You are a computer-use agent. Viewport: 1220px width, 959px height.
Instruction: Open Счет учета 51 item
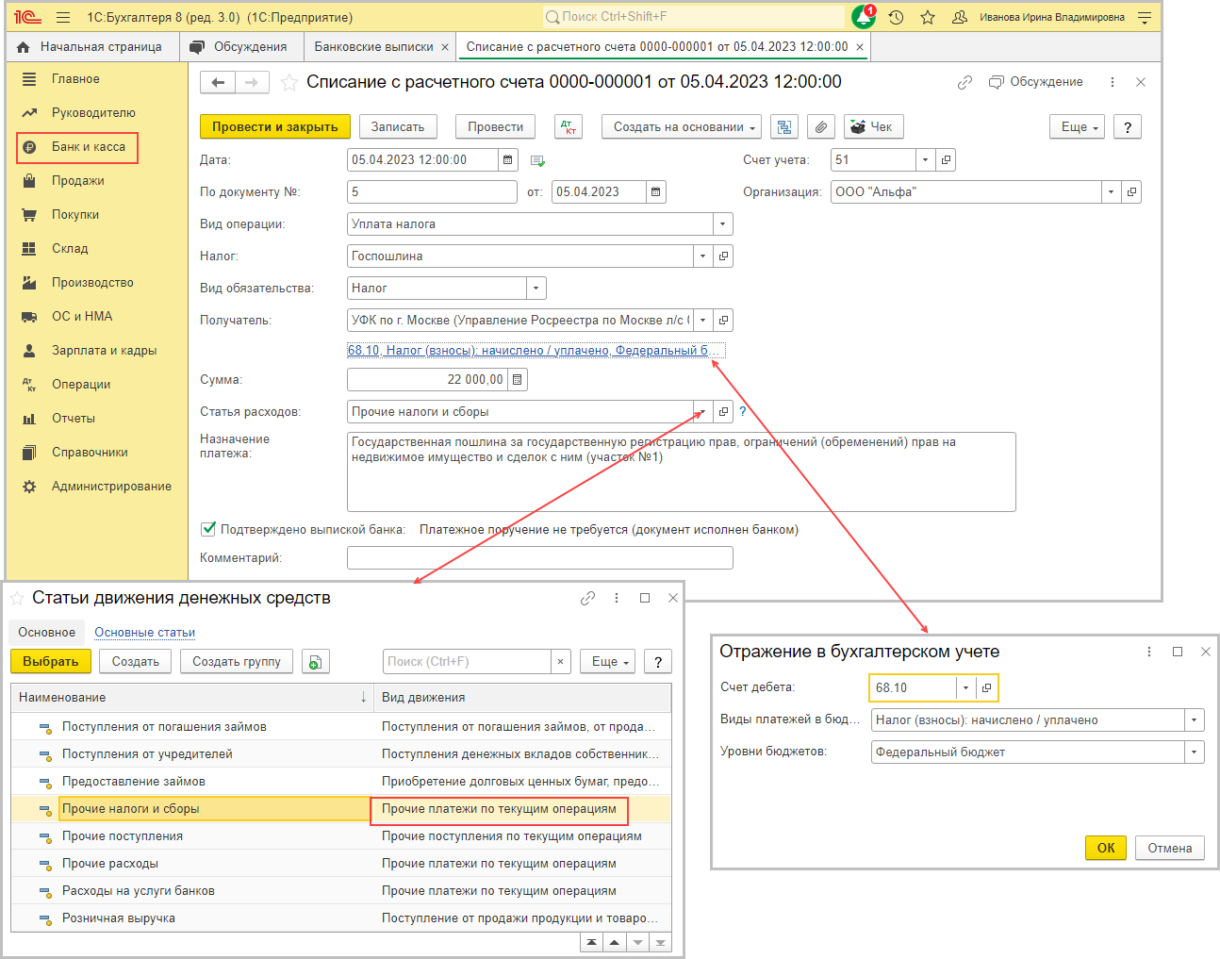946,160
